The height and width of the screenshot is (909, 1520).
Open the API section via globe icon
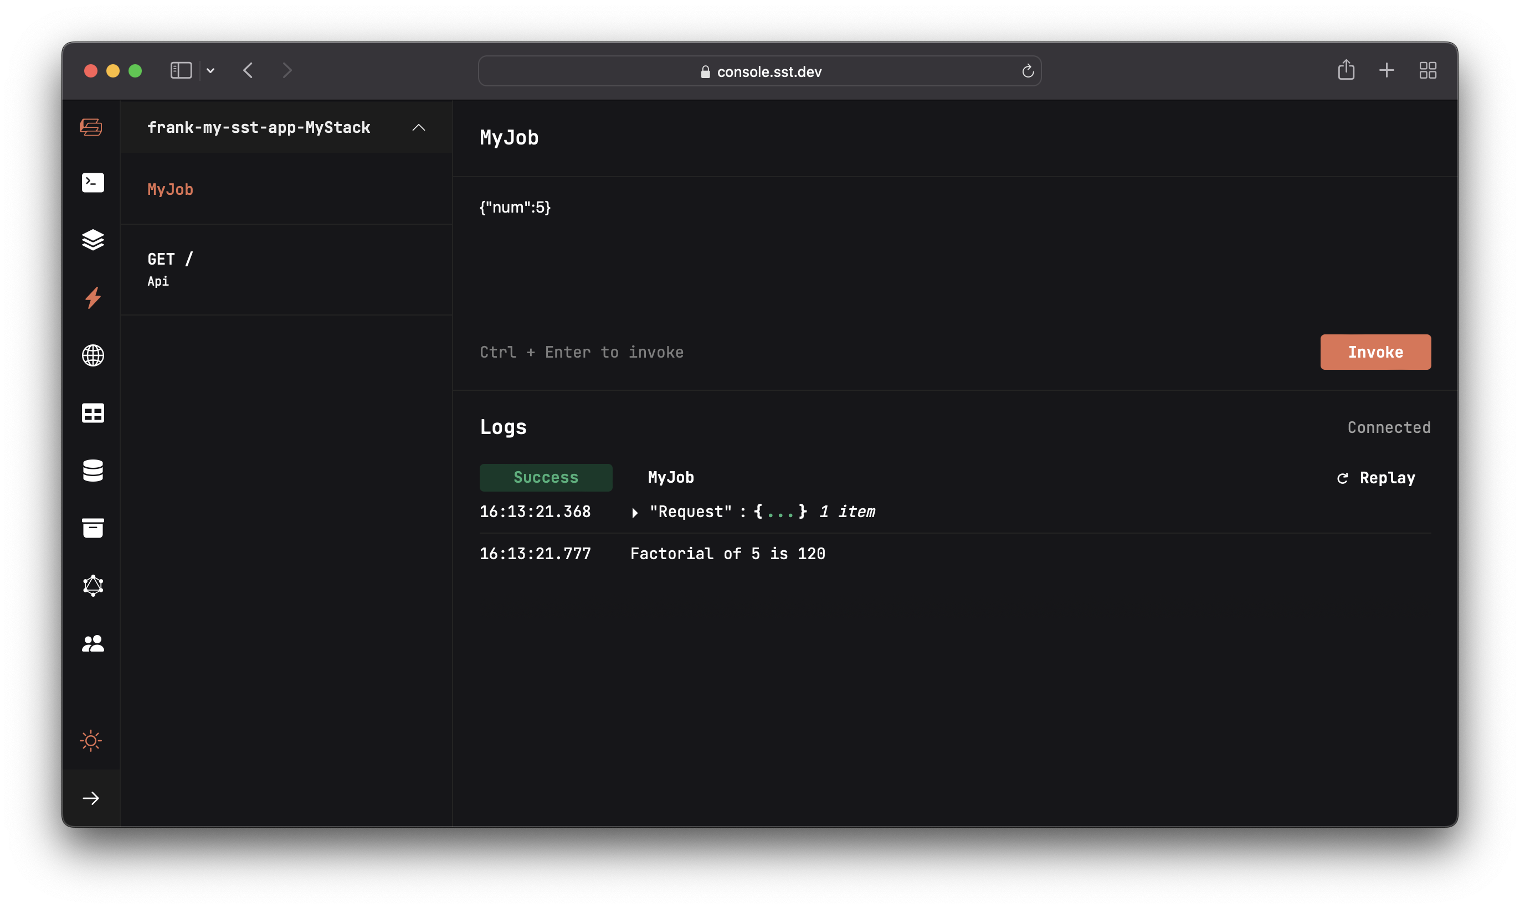(92, 355)
